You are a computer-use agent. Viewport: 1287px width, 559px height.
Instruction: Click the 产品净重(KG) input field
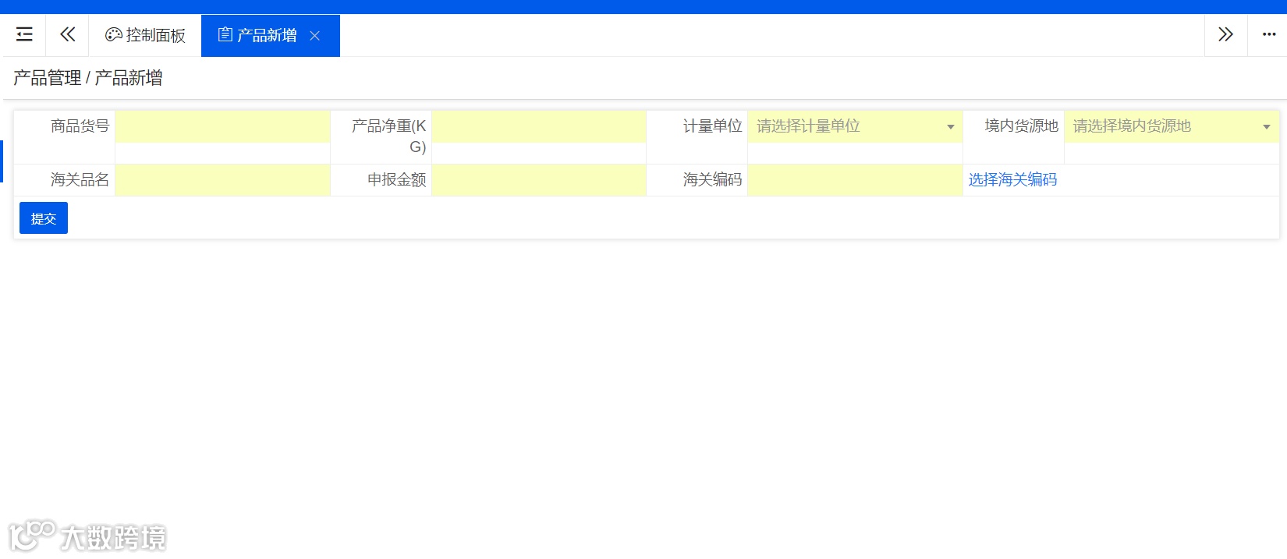point(539,126)
